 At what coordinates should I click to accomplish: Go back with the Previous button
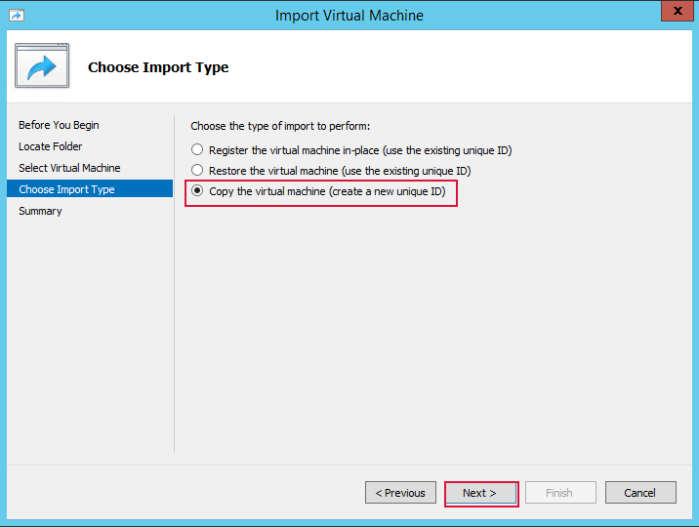pyautogui.click(x=400, y=493)
